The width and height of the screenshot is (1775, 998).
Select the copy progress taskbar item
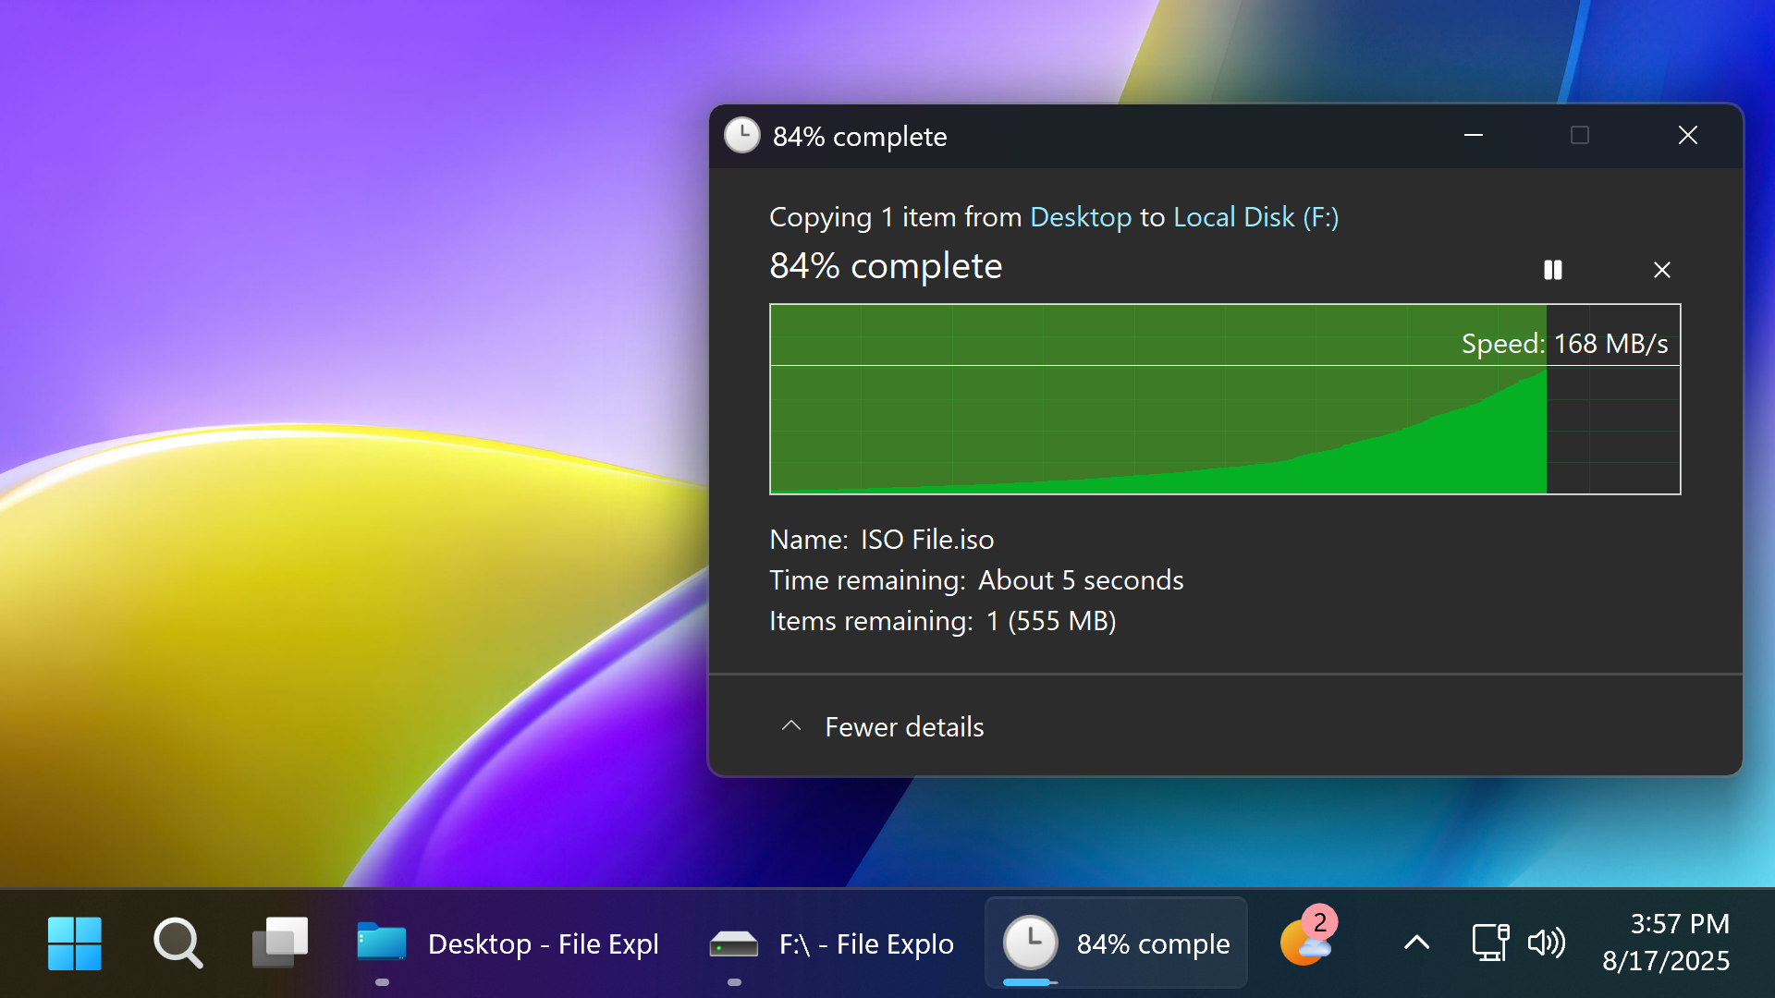click(1116, 943)
